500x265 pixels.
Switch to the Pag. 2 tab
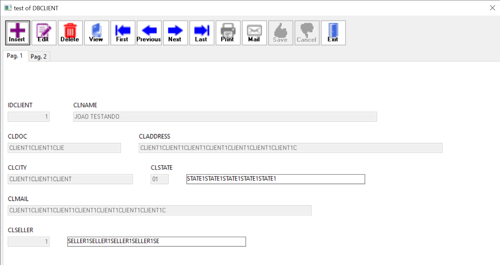point(39,57)
